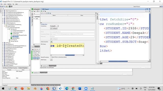
Task: Switch to JDBC Request Log tab
Action: [52, 66]
